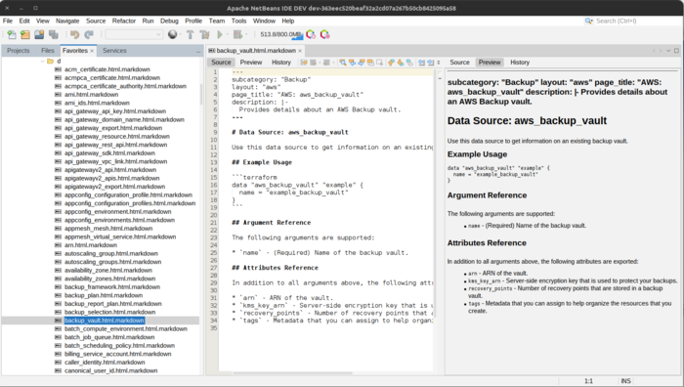Minimize the Favorites window group
Image resolution: width=684 pixels, height=387 pixels.
point(198,52)
